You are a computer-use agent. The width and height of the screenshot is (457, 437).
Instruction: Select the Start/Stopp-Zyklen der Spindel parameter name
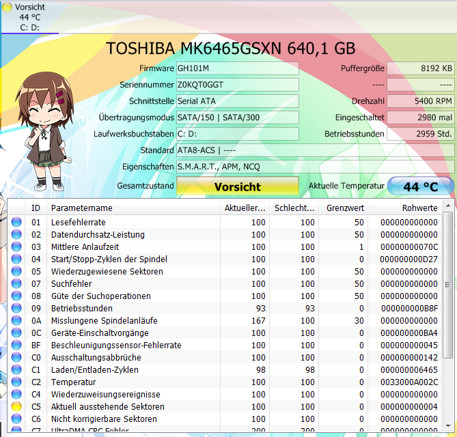[109, 259]
